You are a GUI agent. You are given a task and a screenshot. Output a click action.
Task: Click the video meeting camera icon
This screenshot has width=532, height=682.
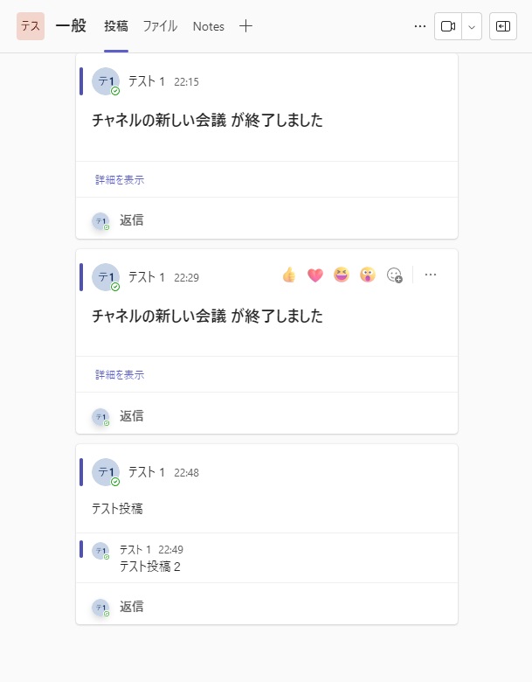448,26
